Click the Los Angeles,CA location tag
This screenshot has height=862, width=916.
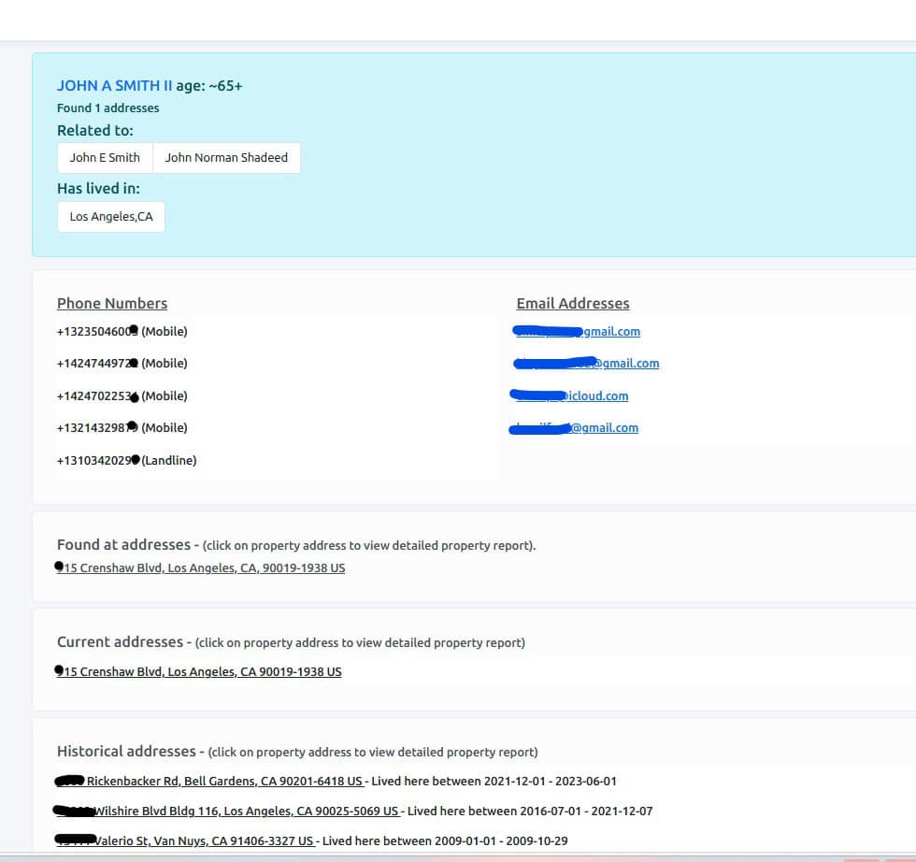click(110, 217)
